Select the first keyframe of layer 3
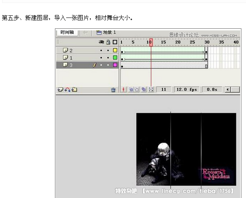This screenshot has width=246, height=198. [x=122, y=66]
